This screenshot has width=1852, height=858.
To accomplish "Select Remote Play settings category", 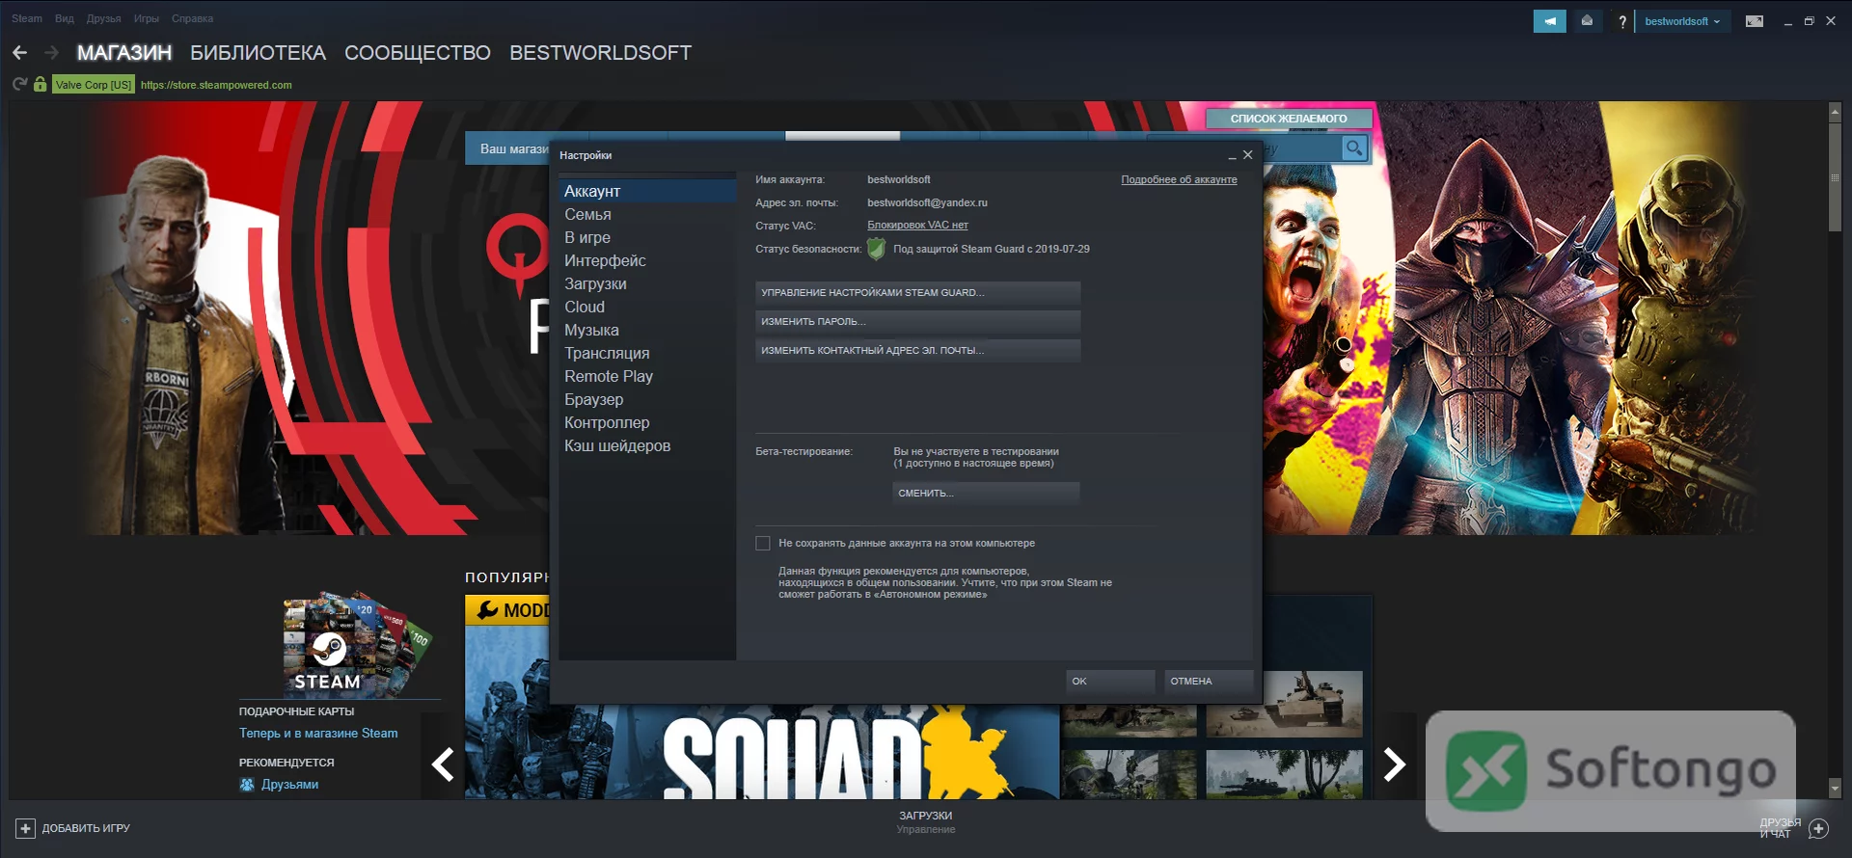I will (x=647, y=376).
